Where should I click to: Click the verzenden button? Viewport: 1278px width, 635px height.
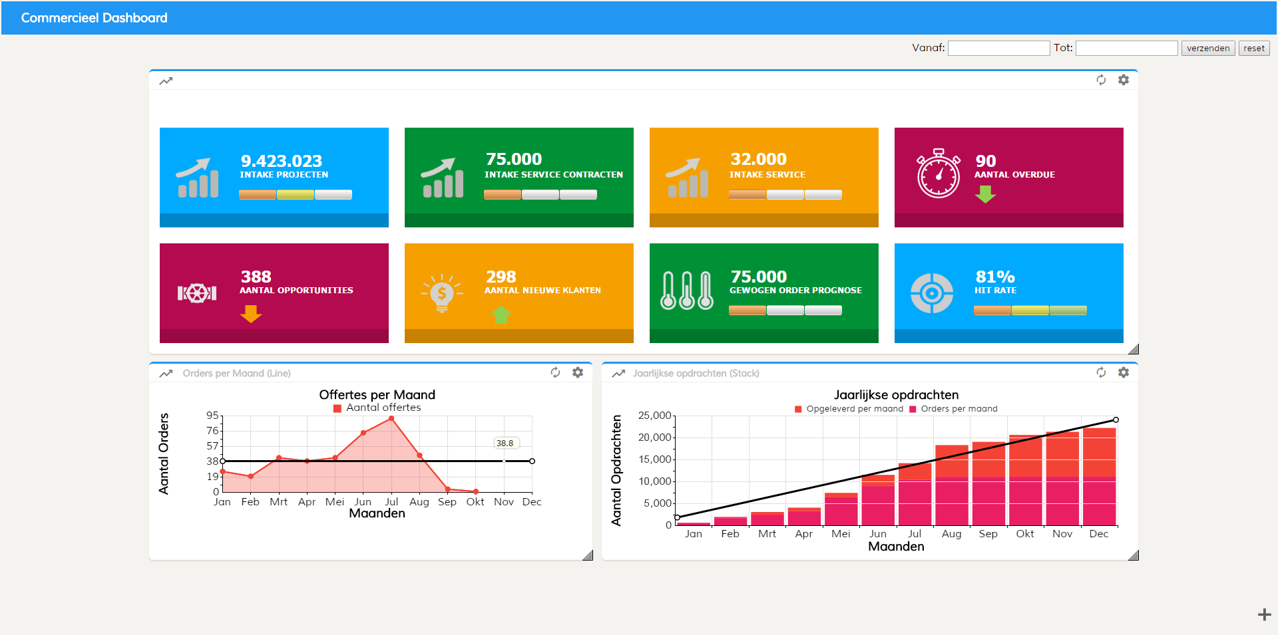(1208, 48)
